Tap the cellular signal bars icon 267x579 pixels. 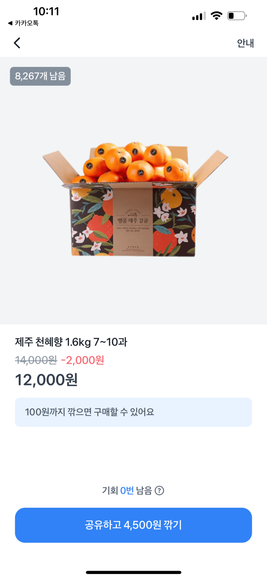click(x=199, y=16)
